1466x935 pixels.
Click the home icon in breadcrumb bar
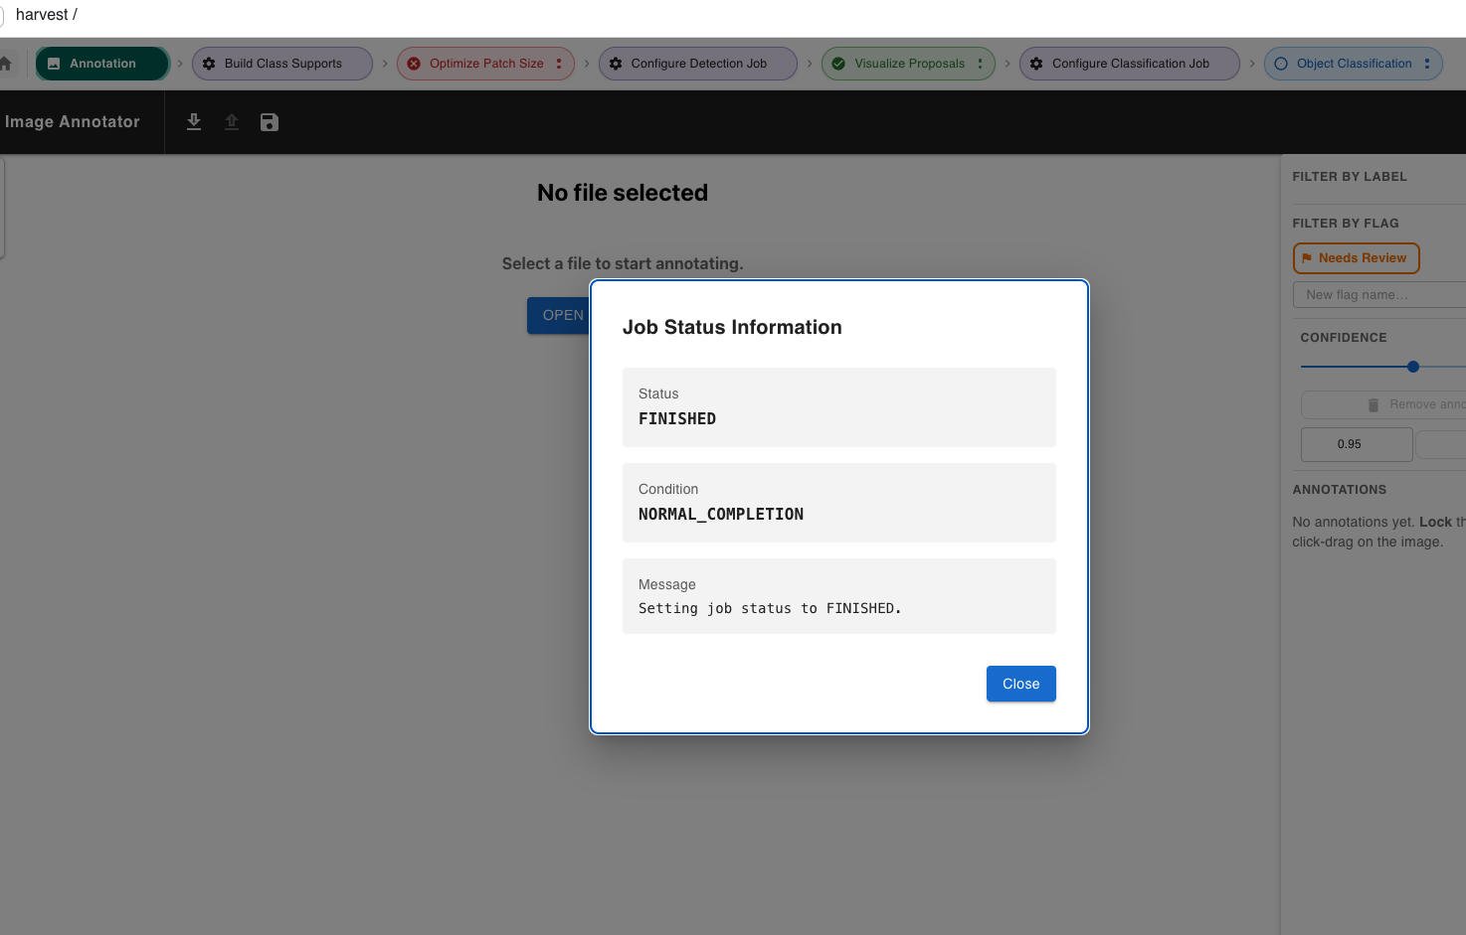point(5,64)
